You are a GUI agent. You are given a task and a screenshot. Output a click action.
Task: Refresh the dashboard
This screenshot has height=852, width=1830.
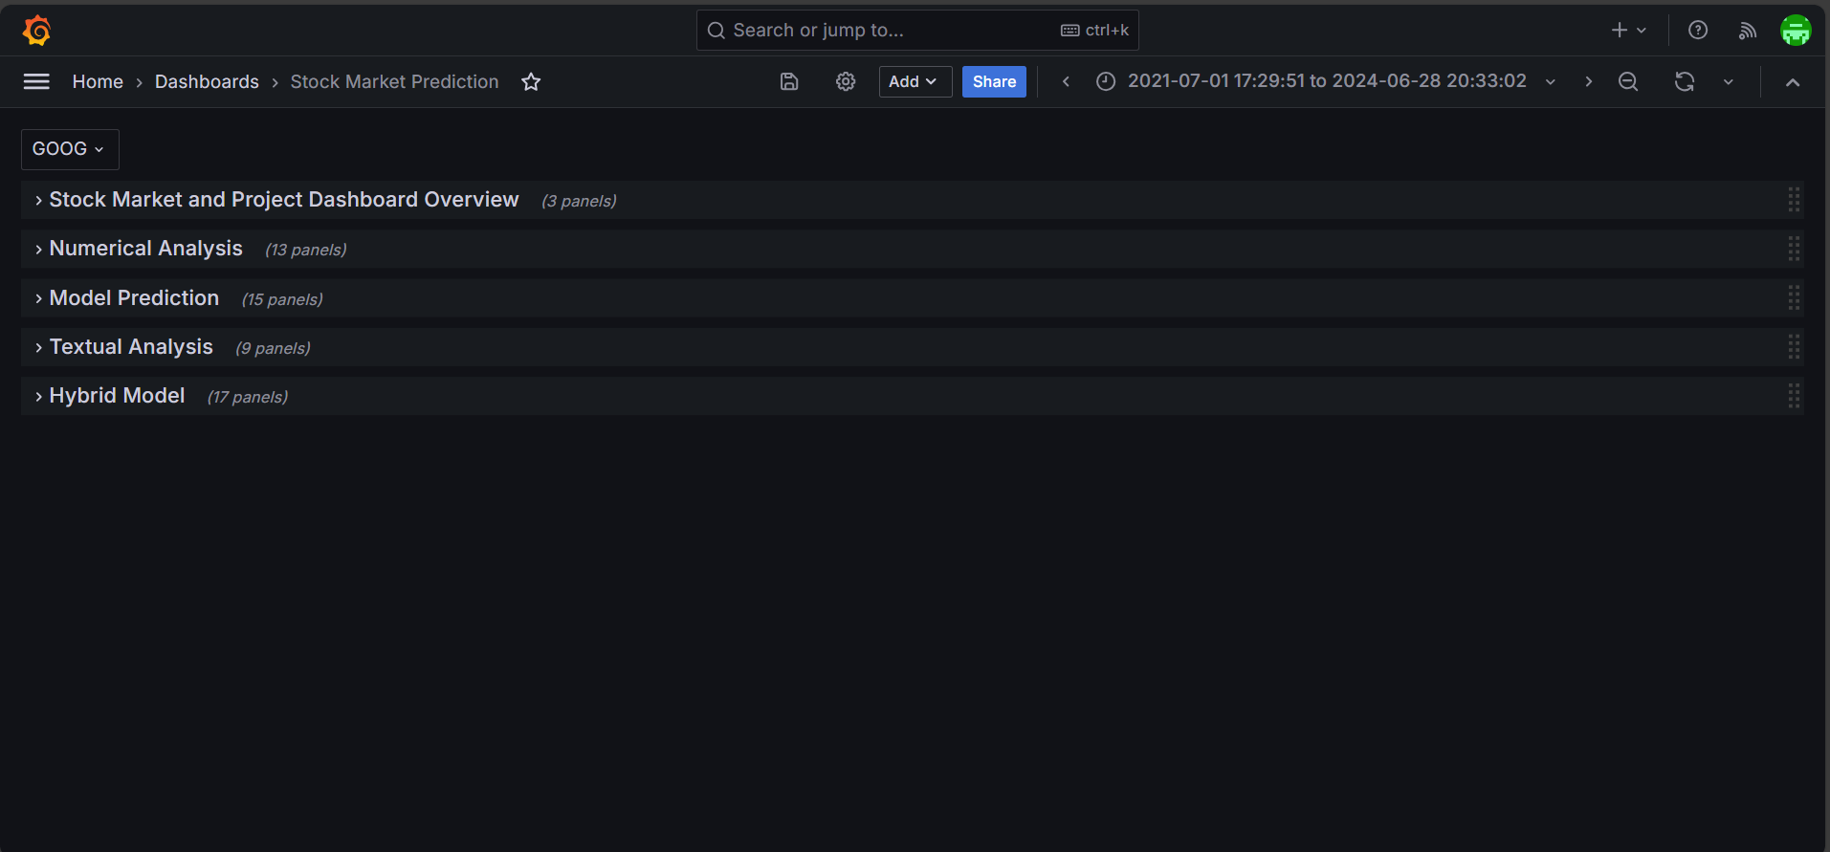tap(1685, 82)
